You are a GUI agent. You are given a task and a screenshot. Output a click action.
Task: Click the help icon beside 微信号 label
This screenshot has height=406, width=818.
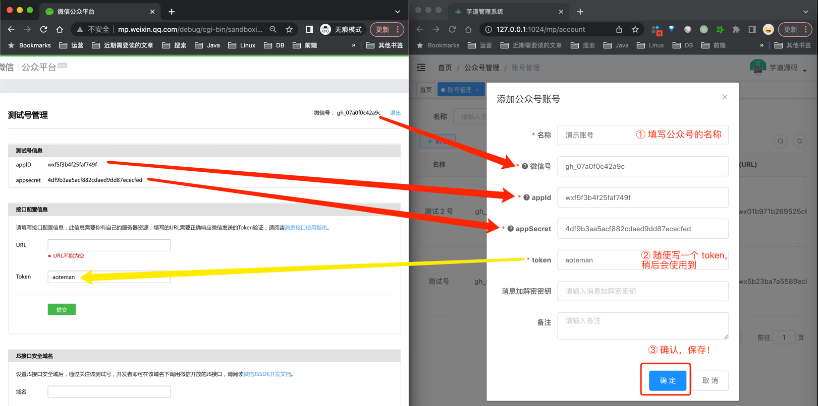click(x=525, y=166)
